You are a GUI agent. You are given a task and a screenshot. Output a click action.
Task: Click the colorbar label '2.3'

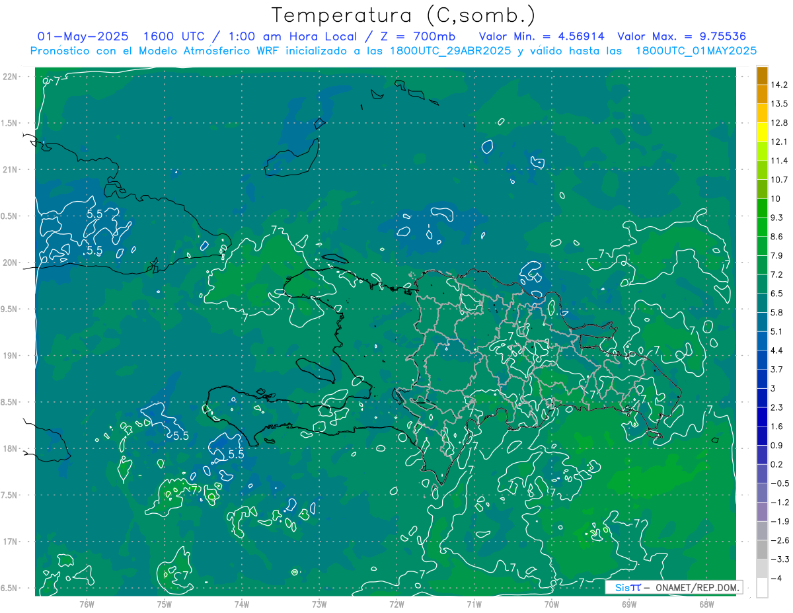pos(777,407)
